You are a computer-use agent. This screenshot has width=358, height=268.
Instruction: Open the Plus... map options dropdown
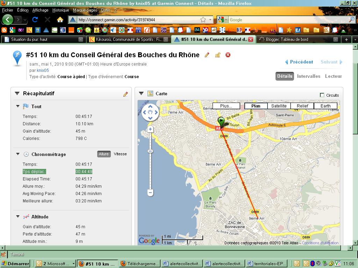point(226,106)
